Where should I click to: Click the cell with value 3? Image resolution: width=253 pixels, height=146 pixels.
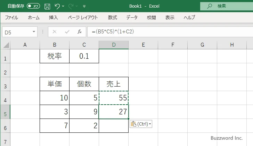tap(55, 112)
